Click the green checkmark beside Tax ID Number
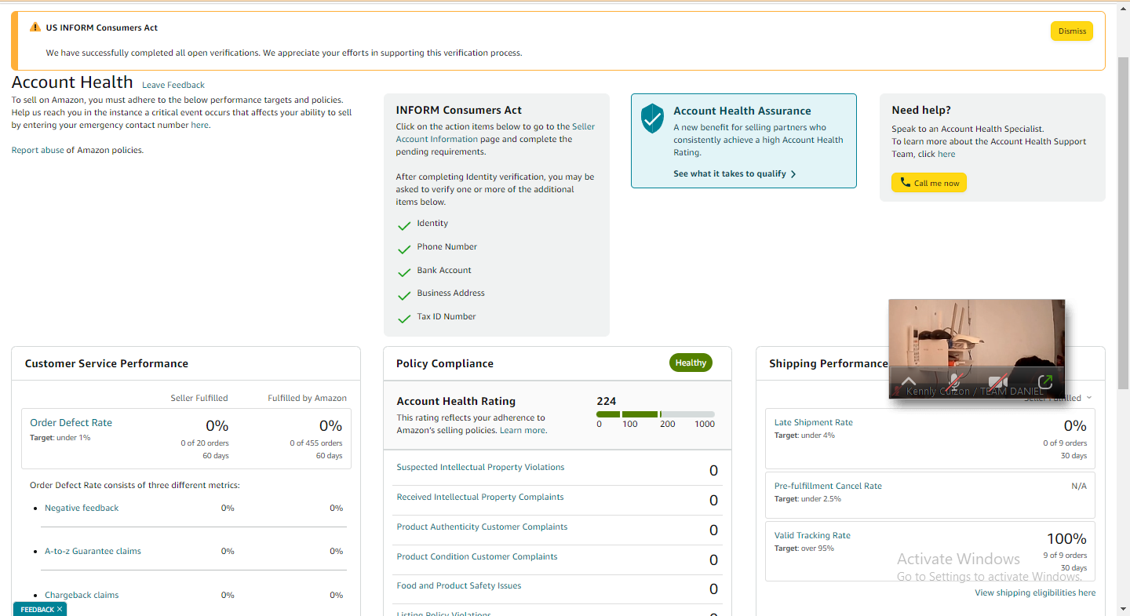1130x616 pixels. coord(404,319)
